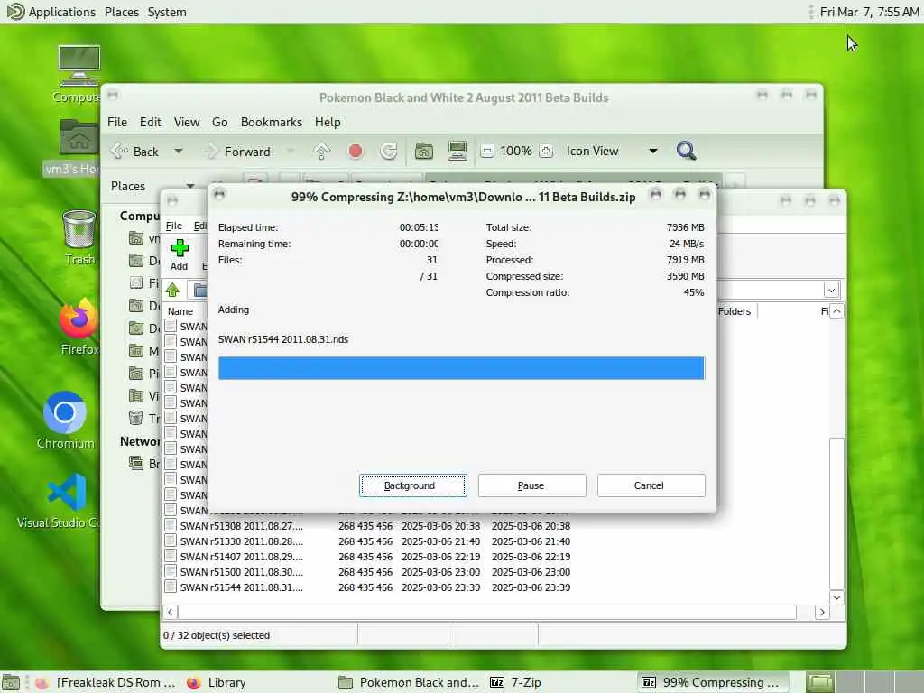This screenshot has width=924, height=693.
Task: Open the Home folder toolbar icon
Action: click(x=424, y=152)
